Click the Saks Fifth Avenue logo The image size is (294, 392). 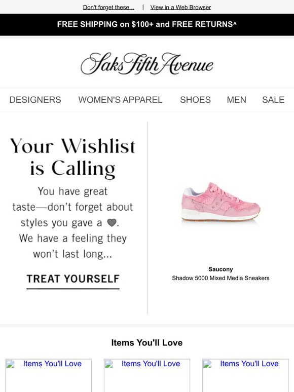(147, 63)
